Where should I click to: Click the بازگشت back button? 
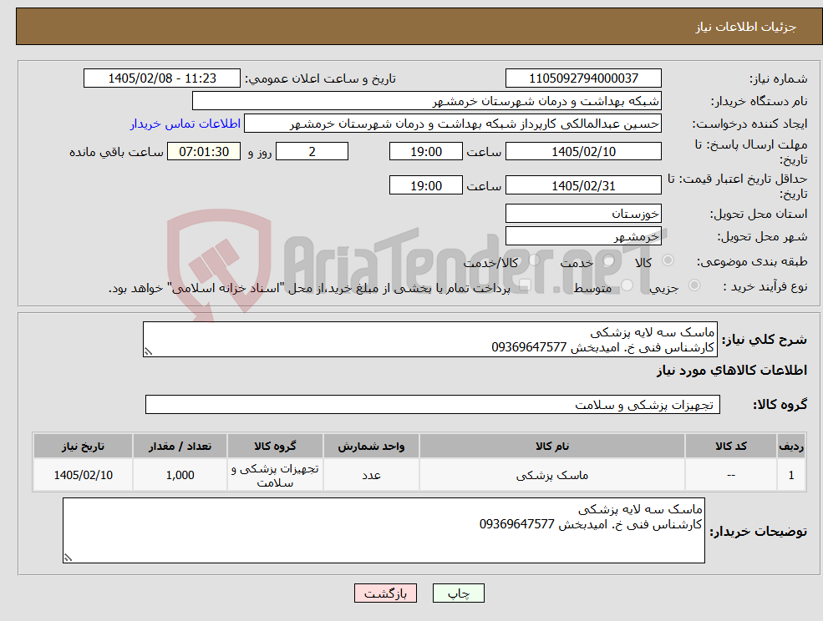pyautogui.click(x=385, y=593)
